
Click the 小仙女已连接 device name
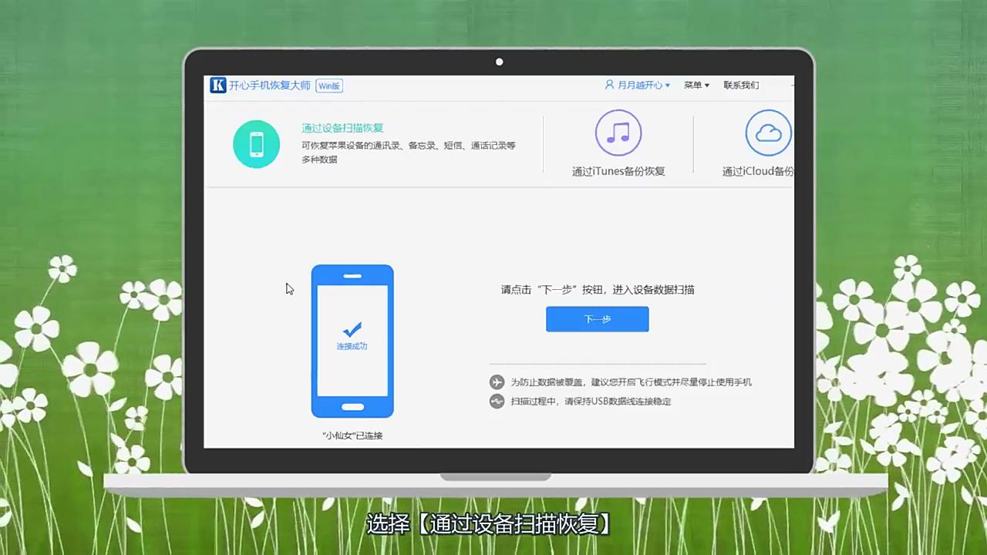point(352,436)
